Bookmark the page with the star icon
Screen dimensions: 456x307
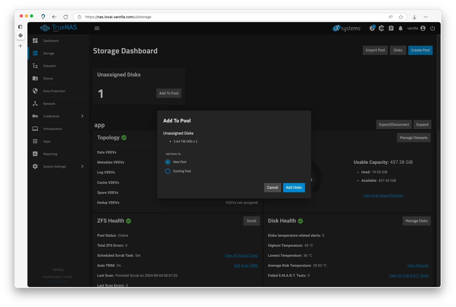[401, 17]
